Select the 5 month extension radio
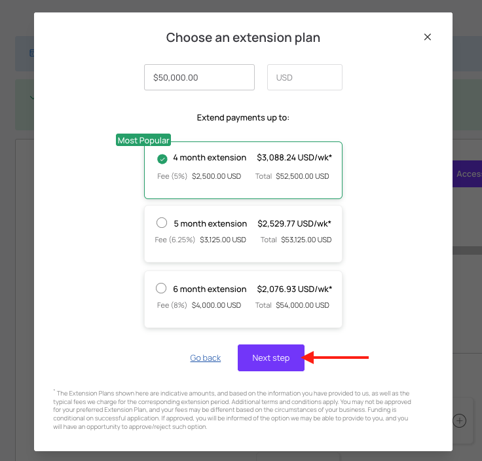 pos(162,223)
